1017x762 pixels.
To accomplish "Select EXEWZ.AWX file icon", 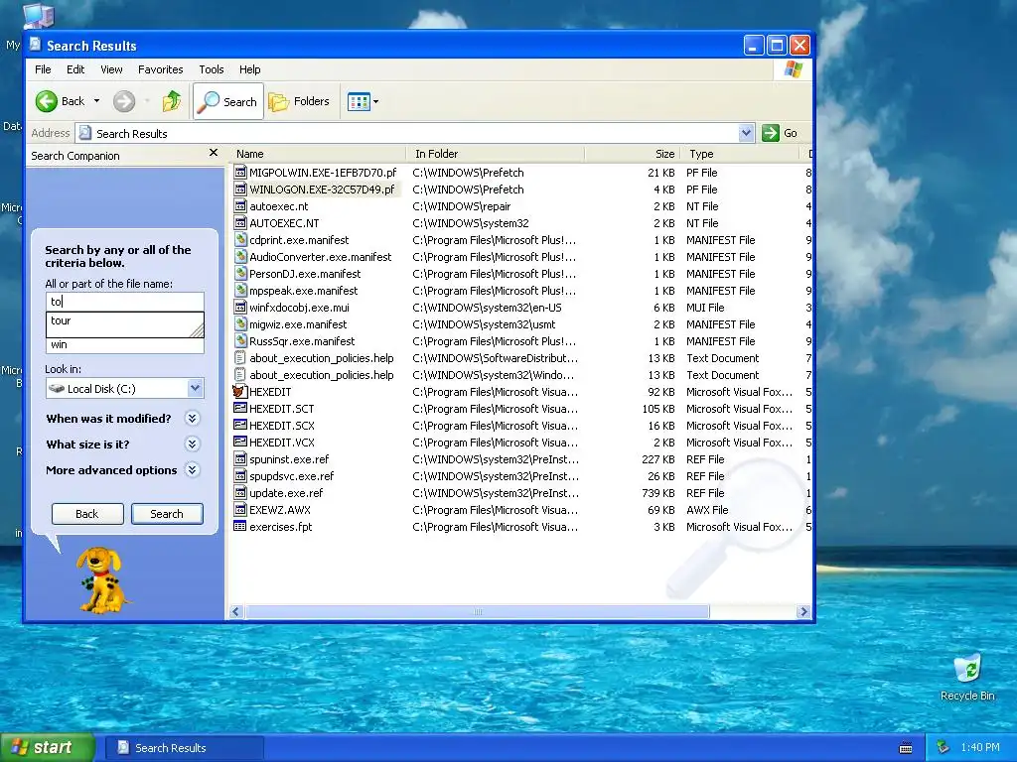I will coord(240,509).
